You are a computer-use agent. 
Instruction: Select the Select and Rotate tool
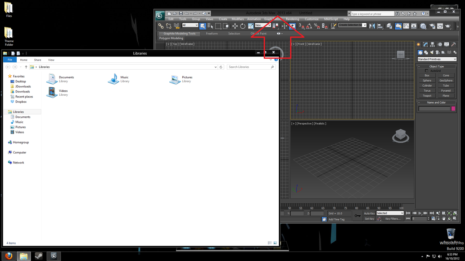(243, 26)
